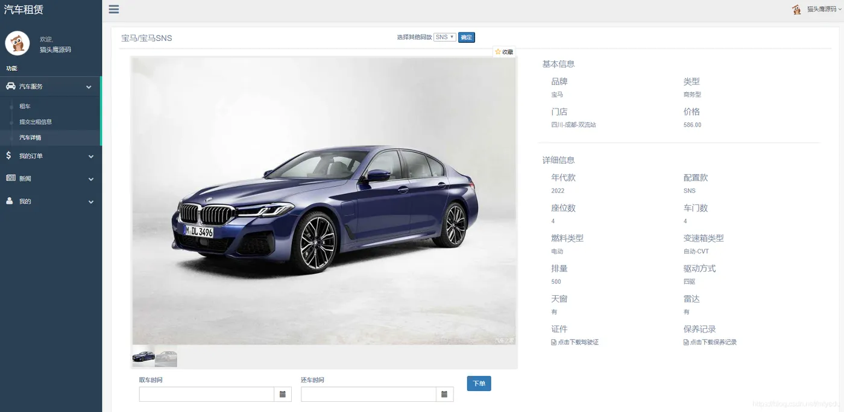Click the 确定 confirm button
The image size is (844, 412).
coord(467,37)
